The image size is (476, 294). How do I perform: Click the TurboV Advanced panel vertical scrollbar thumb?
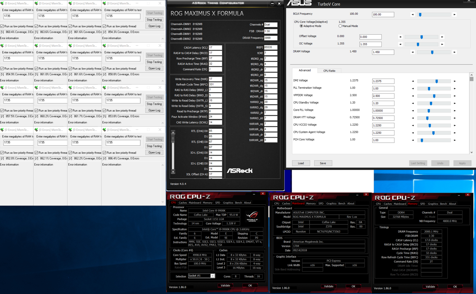pos(471,79)
